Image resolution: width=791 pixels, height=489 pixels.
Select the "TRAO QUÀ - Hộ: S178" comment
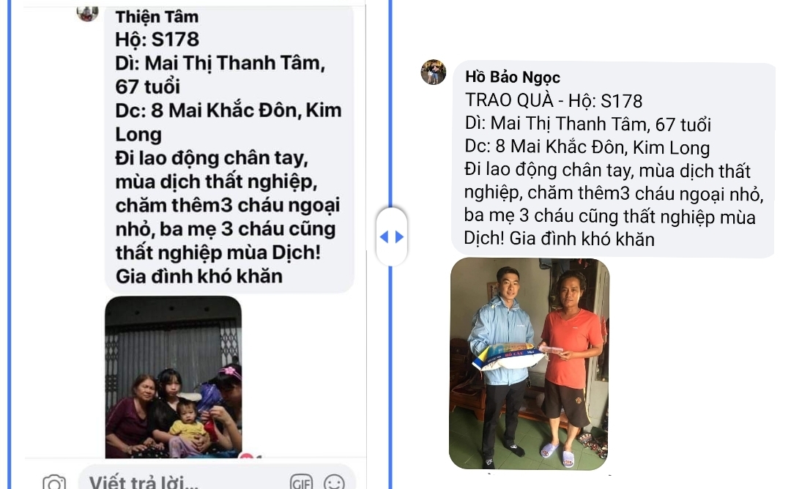tap(614, 160)
